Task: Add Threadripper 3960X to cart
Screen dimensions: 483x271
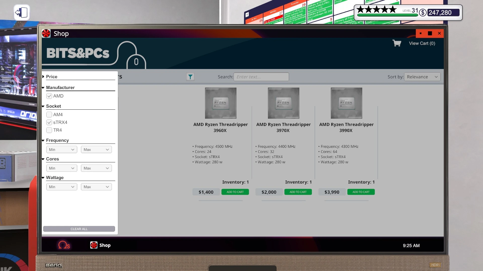Action: (x=235, y=192)
